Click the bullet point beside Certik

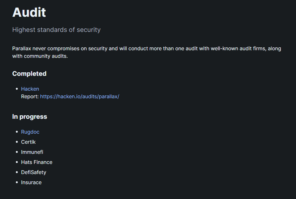point(16,142)
